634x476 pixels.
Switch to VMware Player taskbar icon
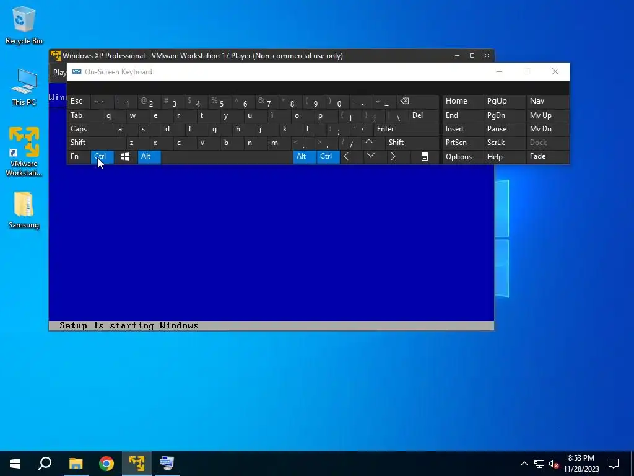coord(137,464)
